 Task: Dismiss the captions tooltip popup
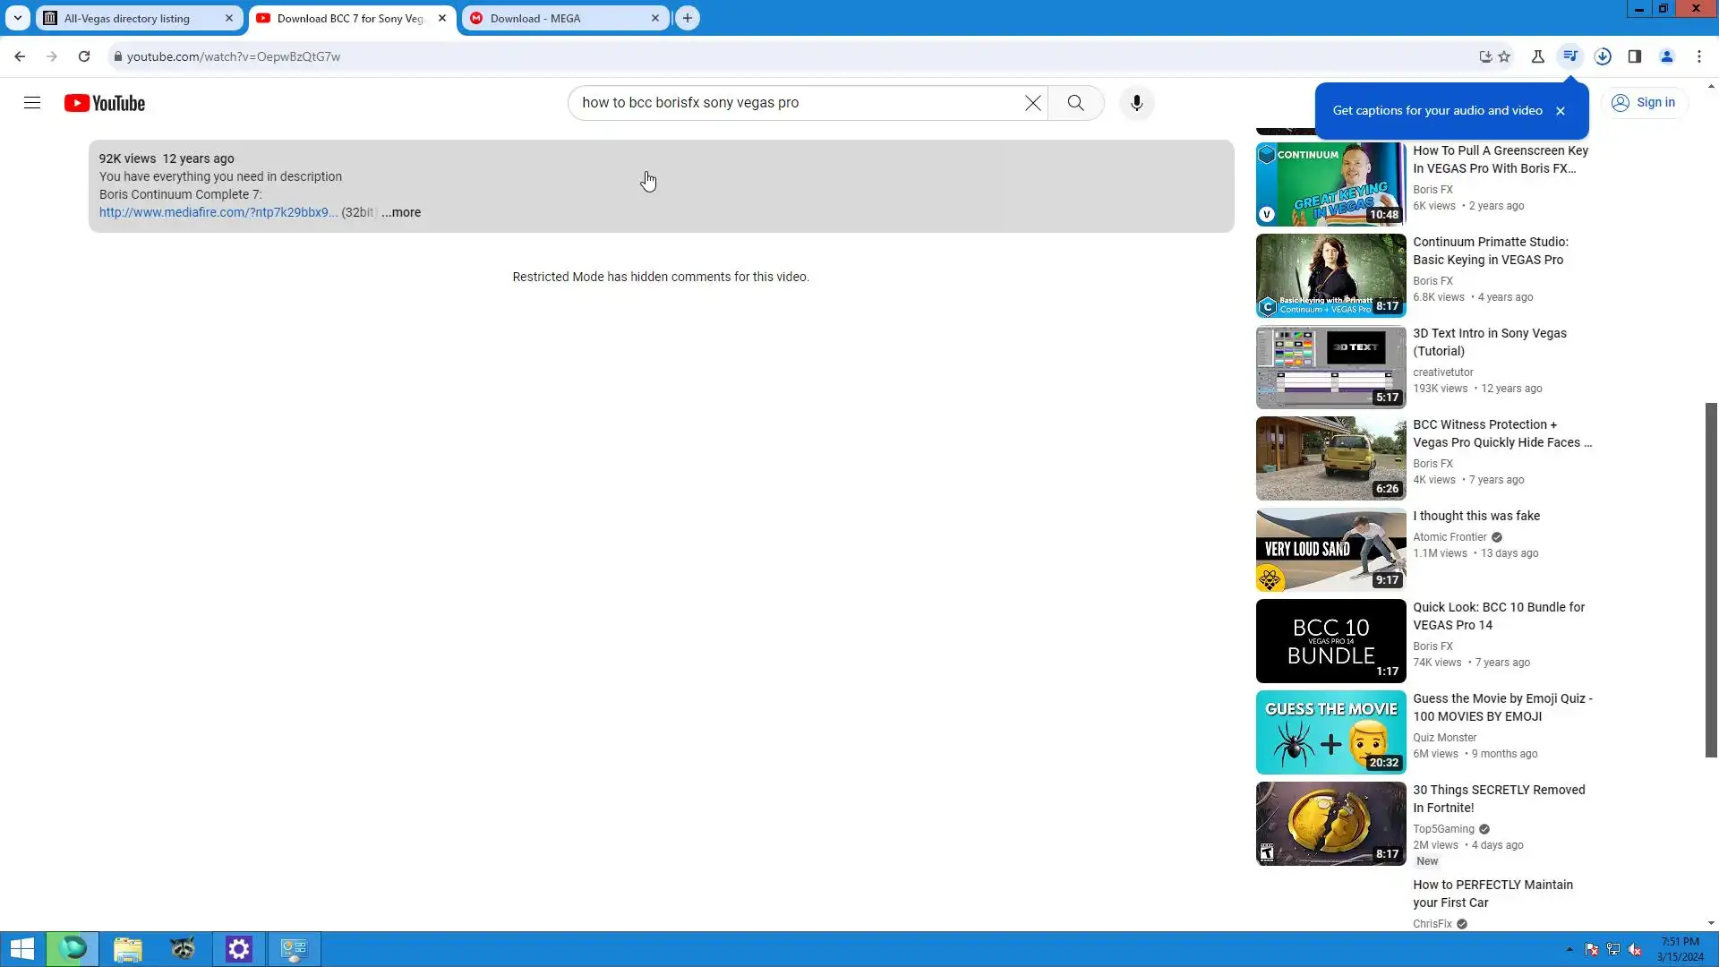[1561, 111]
